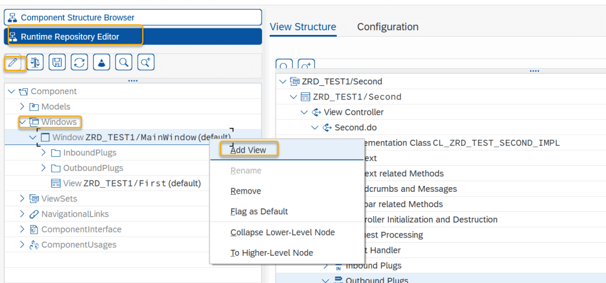This screenshot has height=283, width=606.
Task: Click the magnifier Find icon in left toolbar
Action: click(123, 62)
